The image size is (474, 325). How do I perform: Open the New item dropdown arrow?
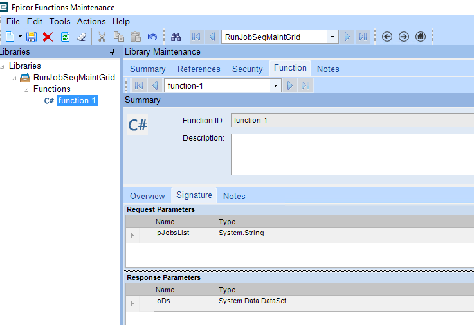point(20,37)
